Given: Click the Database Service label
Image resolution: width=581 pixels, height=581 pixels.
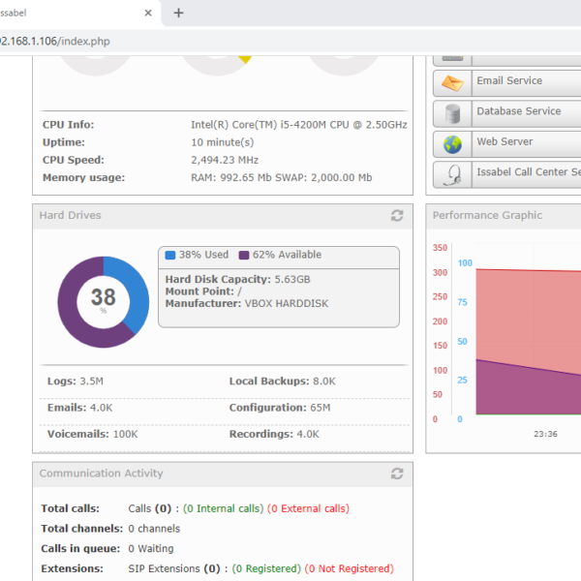Looking at the screenshot, I should [x=518, y=111].
